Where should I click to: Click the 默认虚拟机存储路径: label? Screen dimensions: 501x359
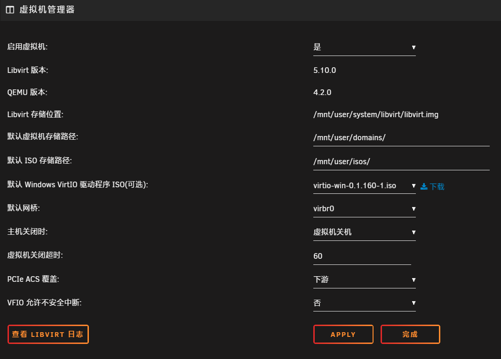42,136
